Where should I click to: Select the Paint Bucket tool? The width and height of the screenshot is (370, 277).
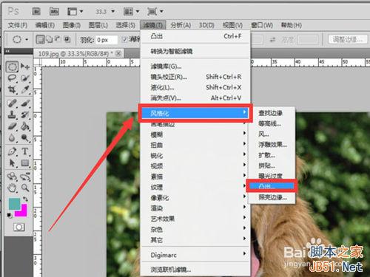click(25, 126)
